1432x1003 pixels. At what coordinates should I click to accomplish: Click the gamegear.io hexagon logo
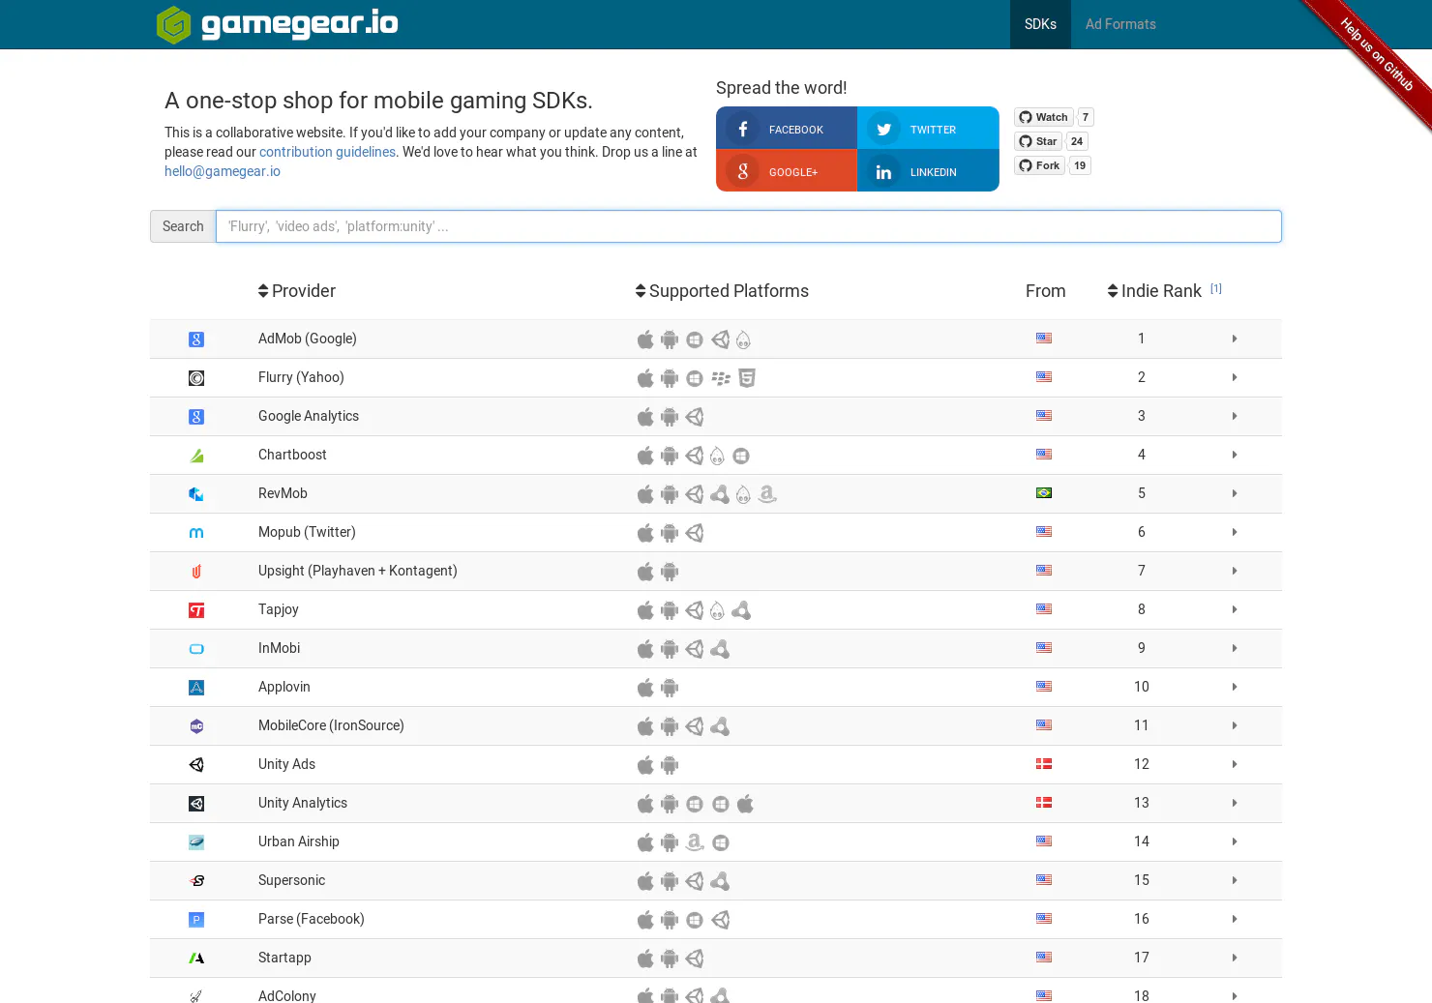tap(174, 24)
